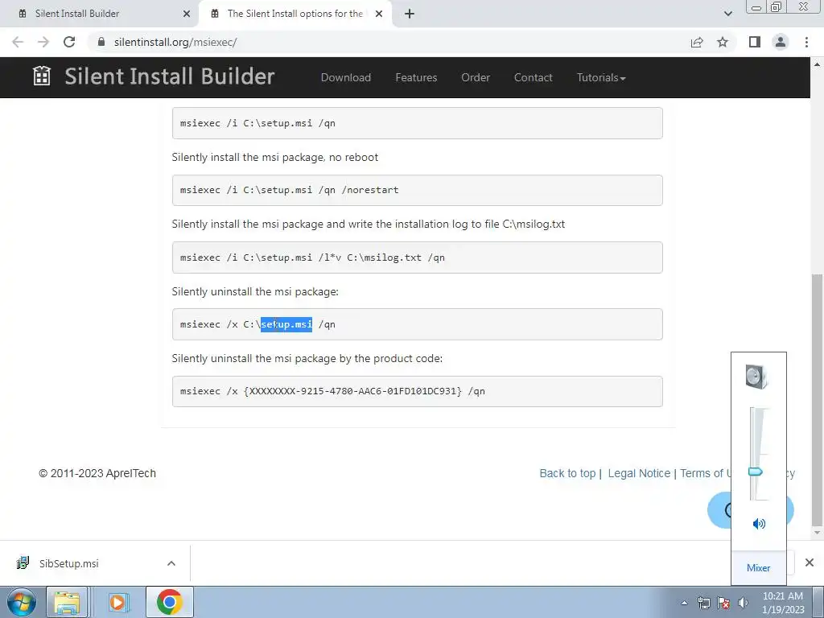Close the Silent Install Builder tab
824x618 pixels.
(187, 14)
